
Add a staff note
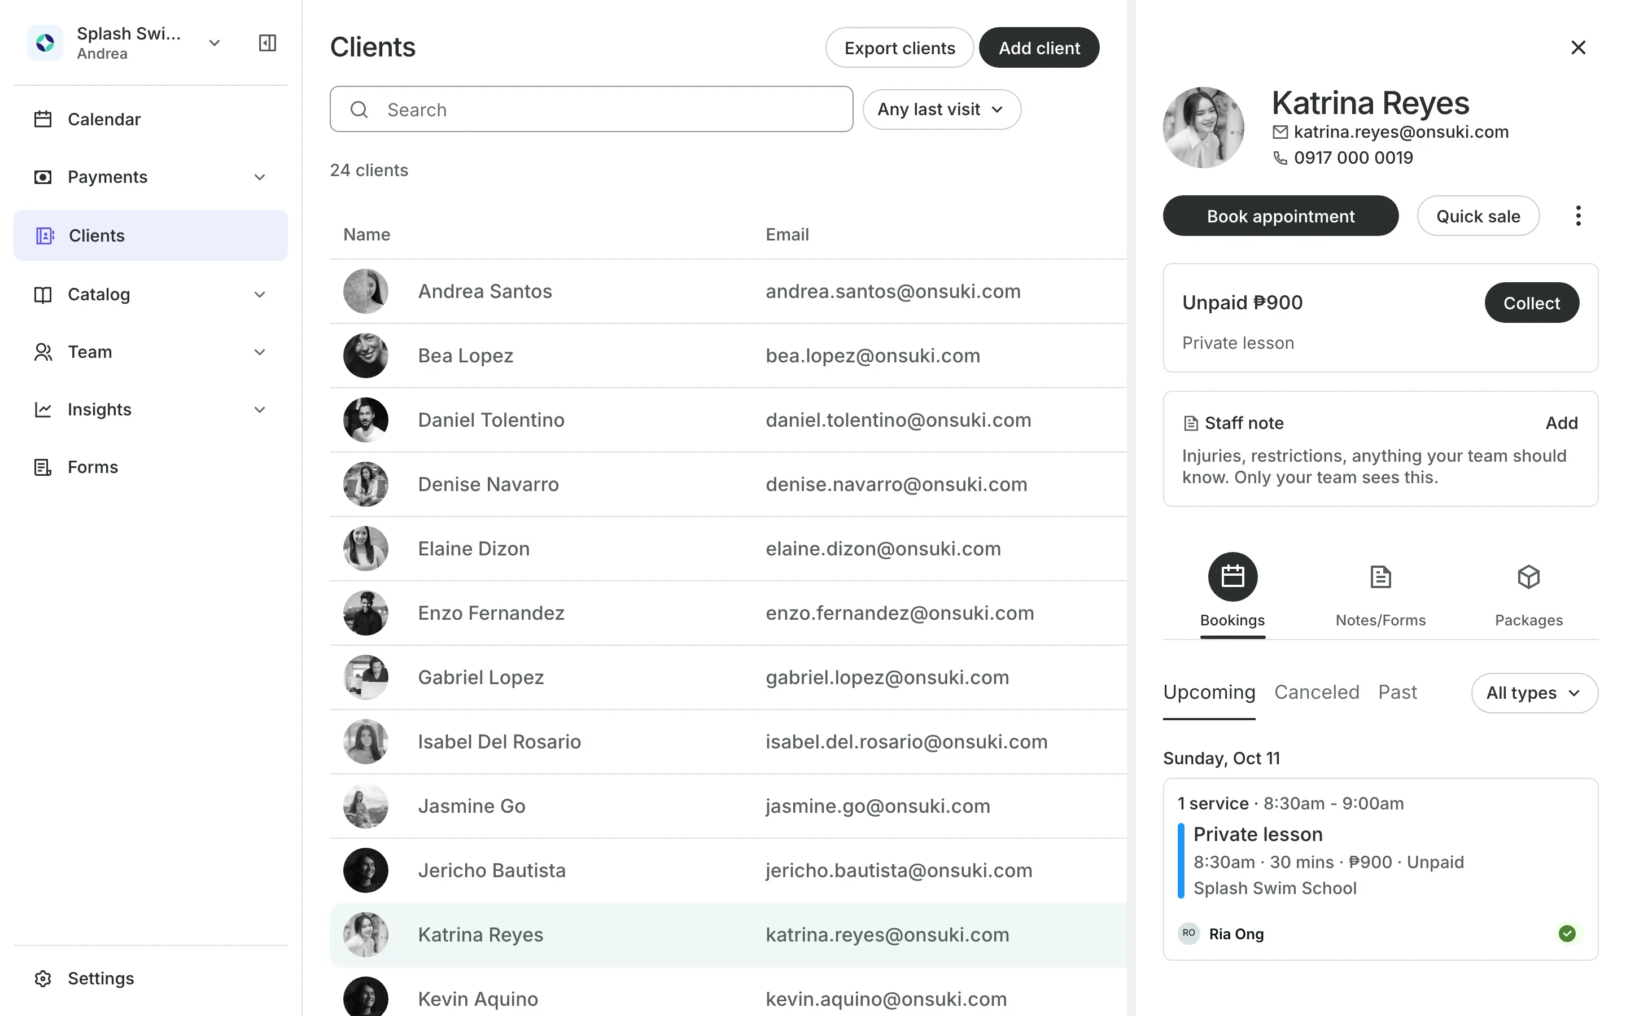click(x=1561, y=423)
